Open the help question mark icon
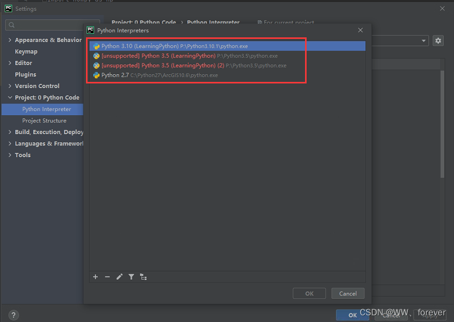Screen dimensions: 454x322 click(x=13, y=315)
